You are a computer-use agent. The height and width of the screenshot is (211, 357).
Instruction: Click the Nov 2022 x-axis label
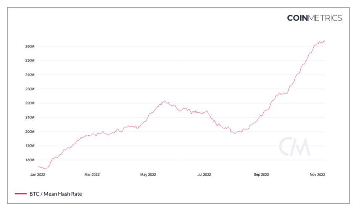click(x=317, y=174)
